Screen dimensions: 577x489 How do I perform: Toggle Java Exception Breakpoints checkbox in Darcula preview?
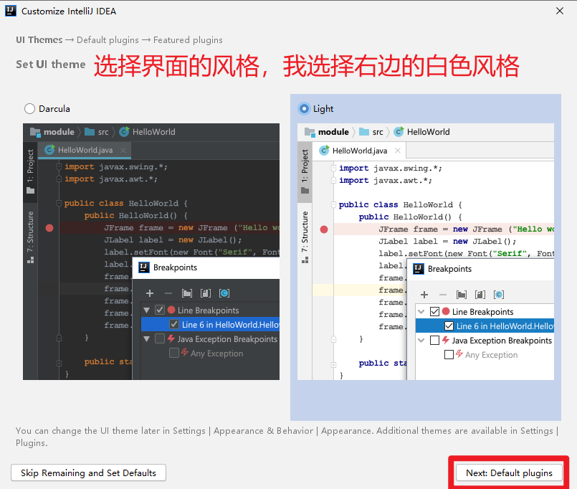[x=160, y=338]
